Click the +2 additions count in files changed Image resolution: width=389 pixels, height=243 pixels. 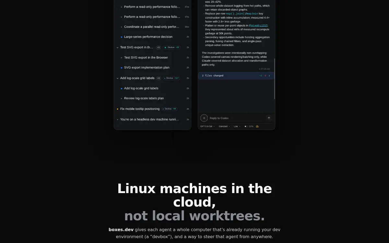[x=261, y=75]
